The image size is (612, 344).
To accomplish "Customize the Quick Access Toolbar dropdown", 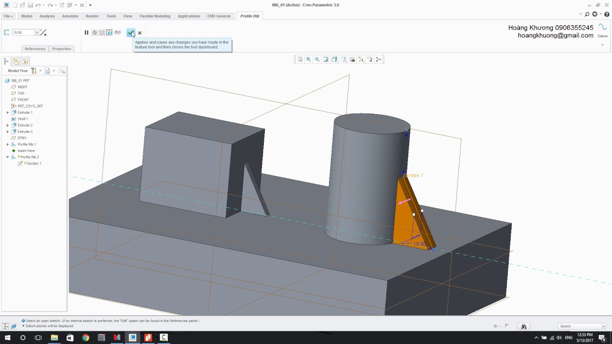I will 90,5.
